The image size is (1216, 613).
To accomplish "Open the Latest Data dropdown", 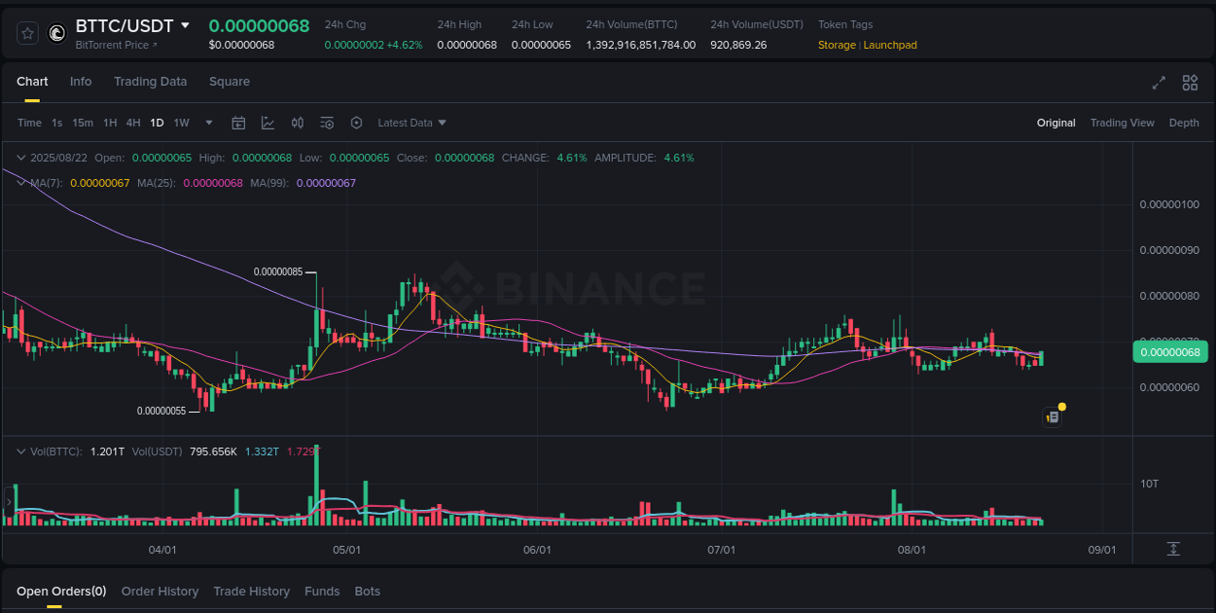I will (x=411, y=123).
